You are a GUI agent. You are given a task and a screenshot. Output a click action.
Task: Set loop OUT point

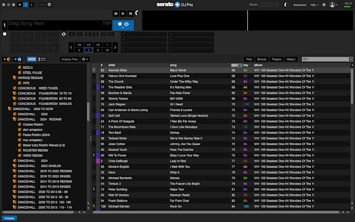tap(80, 34)
